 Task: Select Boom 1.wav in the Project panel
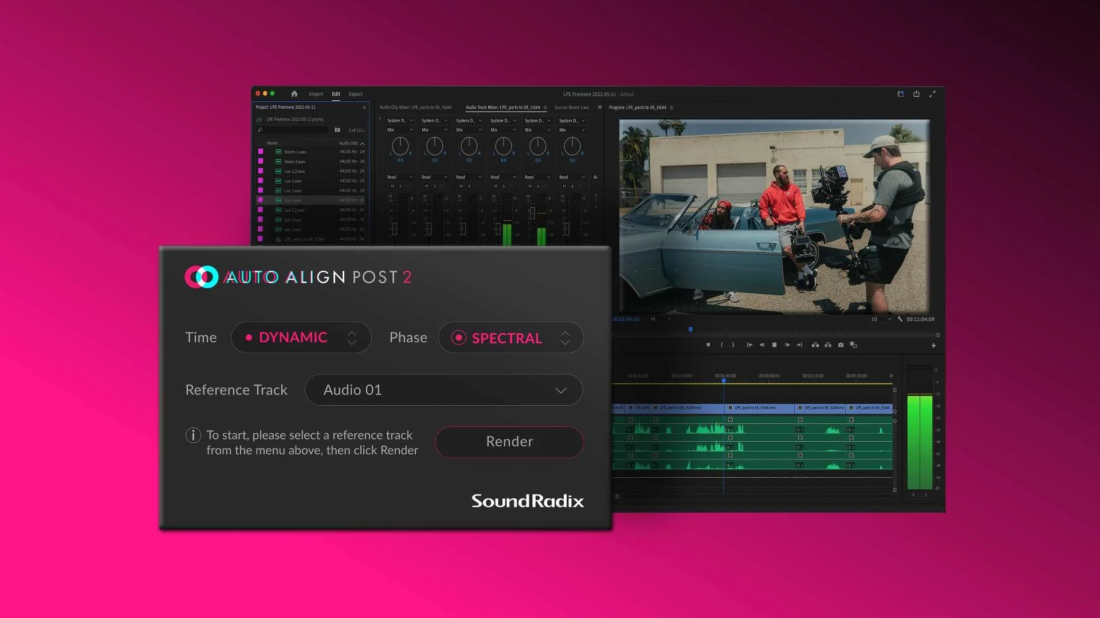[295, 152]
